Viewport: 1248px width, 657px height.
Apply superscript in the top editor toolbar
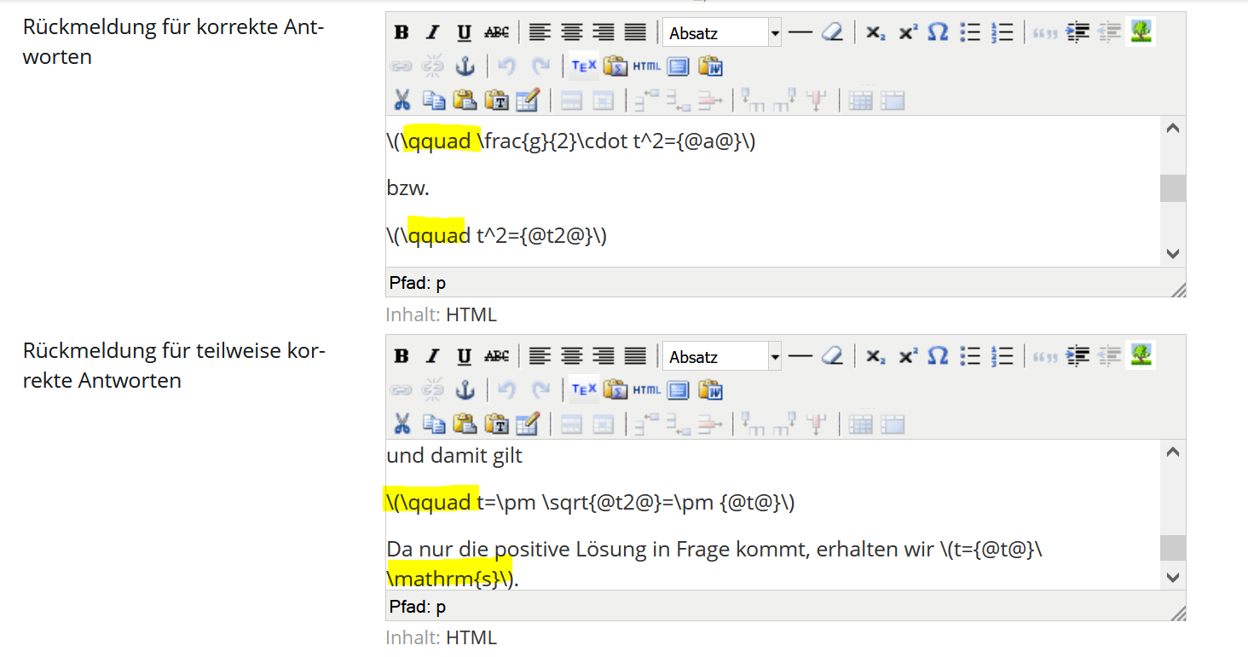pos(908,33)
